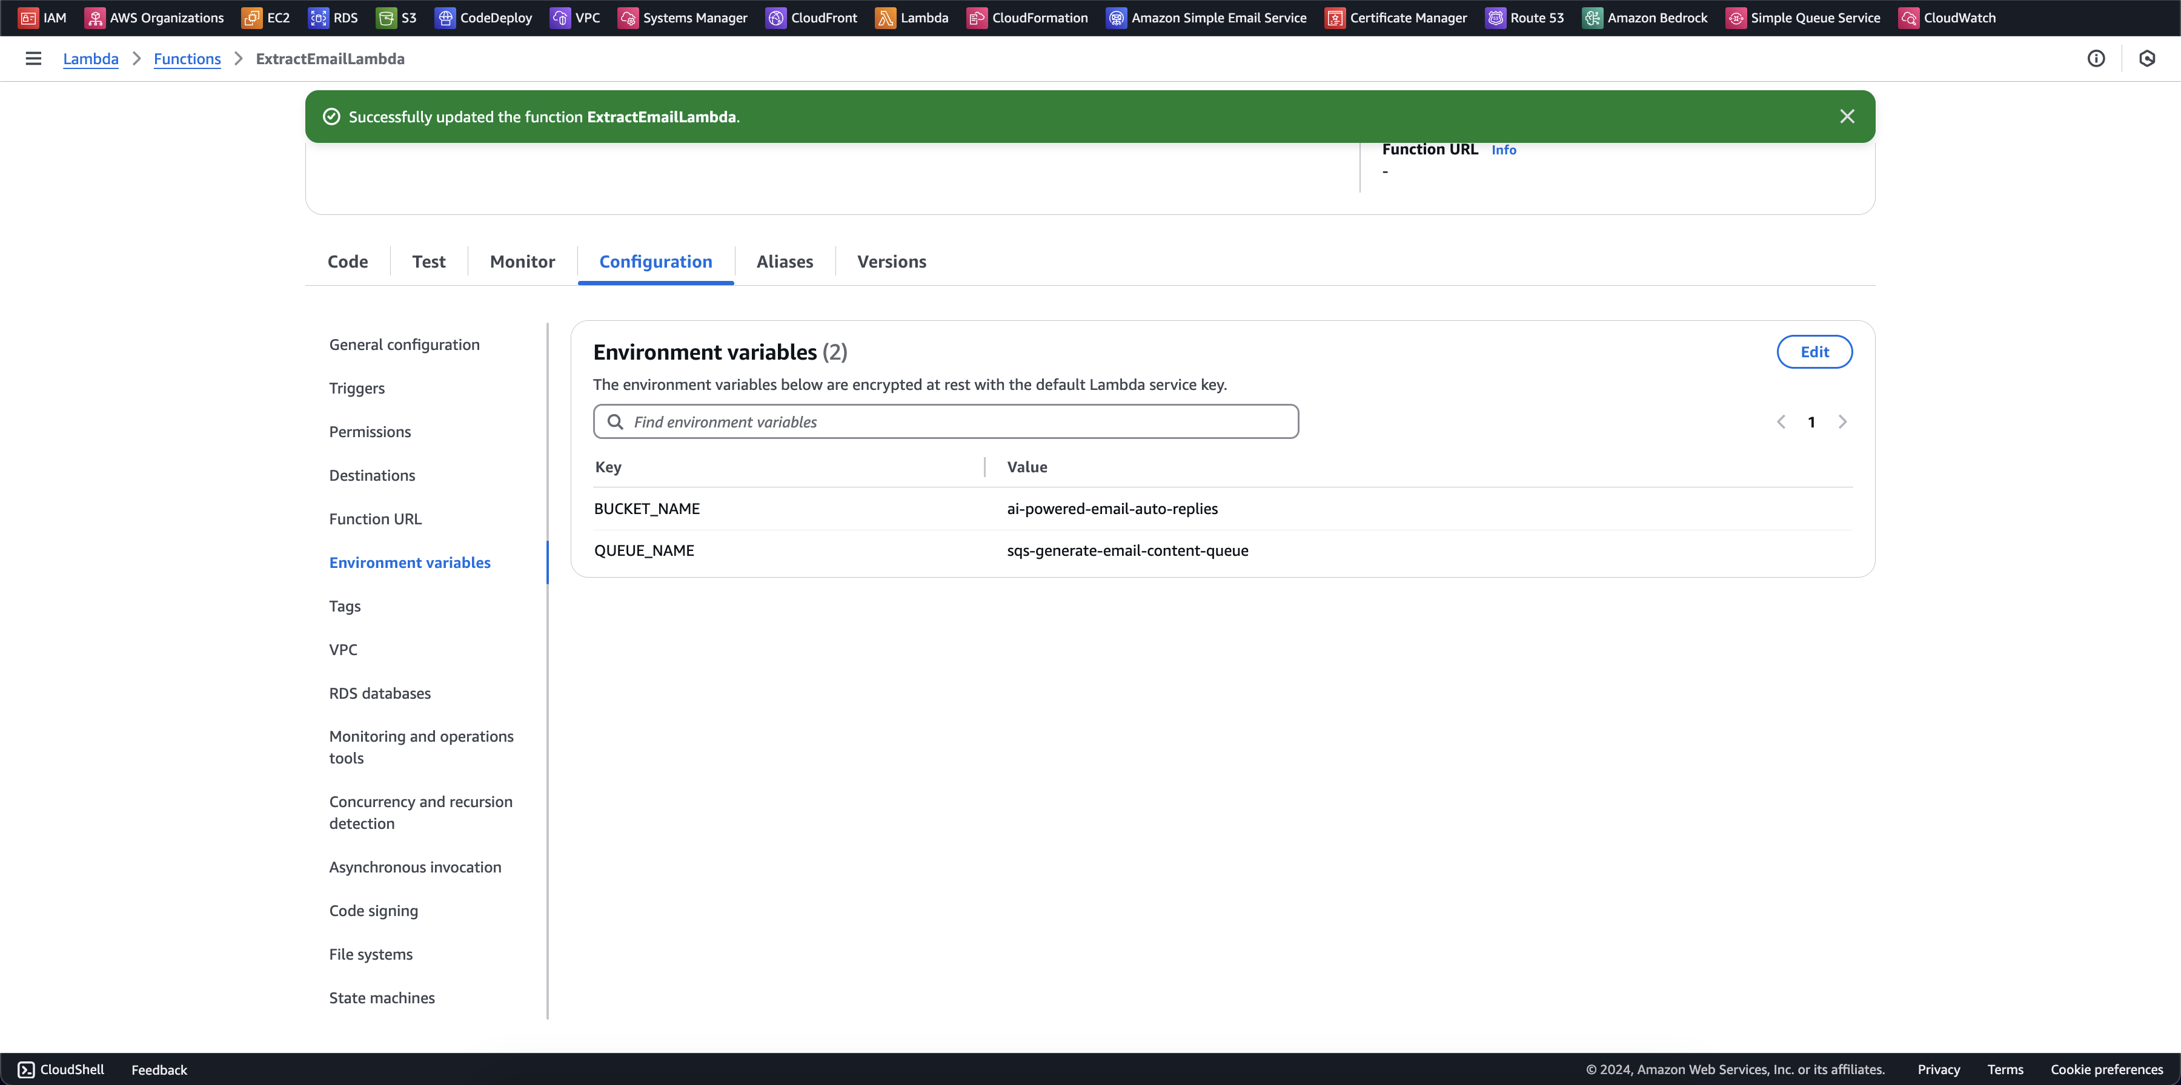Open the Systems Manager shortcut icon
This screenshot has width=2181, height=1085.
click(x=628, y=18)
